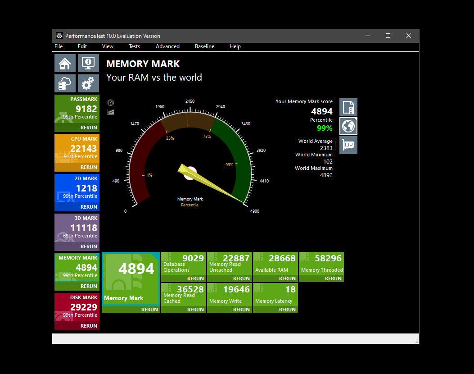Screen dimensions: 474x374
Task: Rerun the CPU Mark test
Action: pos(89,167)
